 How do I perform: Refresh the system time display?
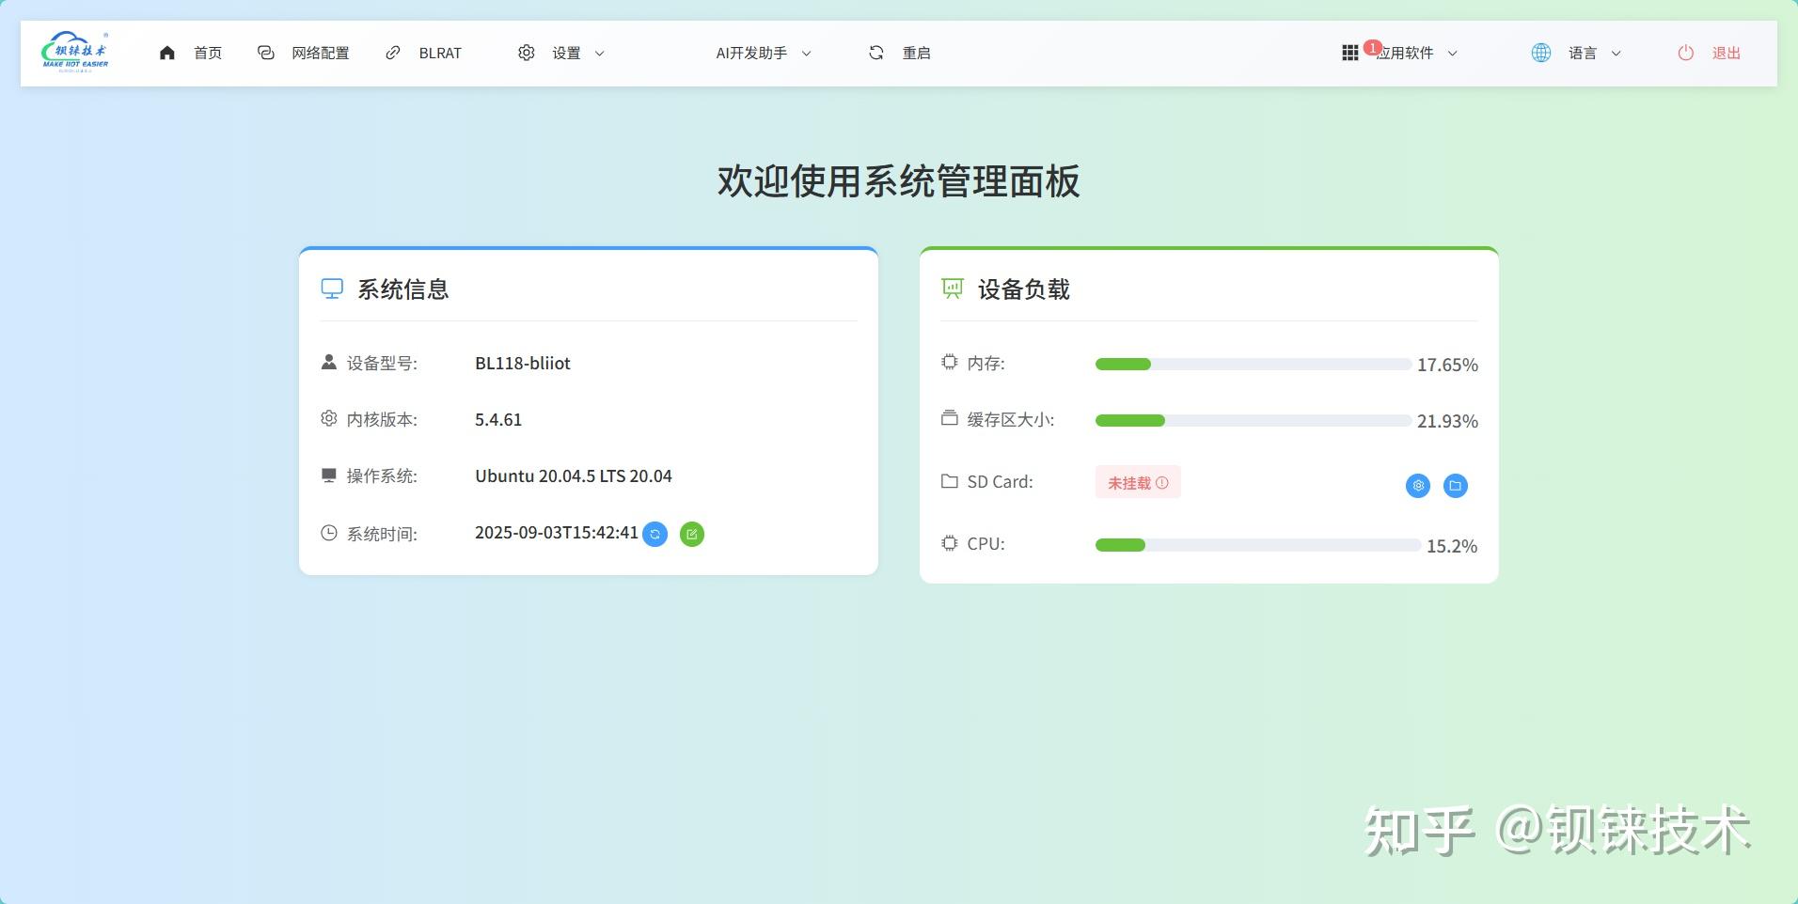tap(656, 533)
